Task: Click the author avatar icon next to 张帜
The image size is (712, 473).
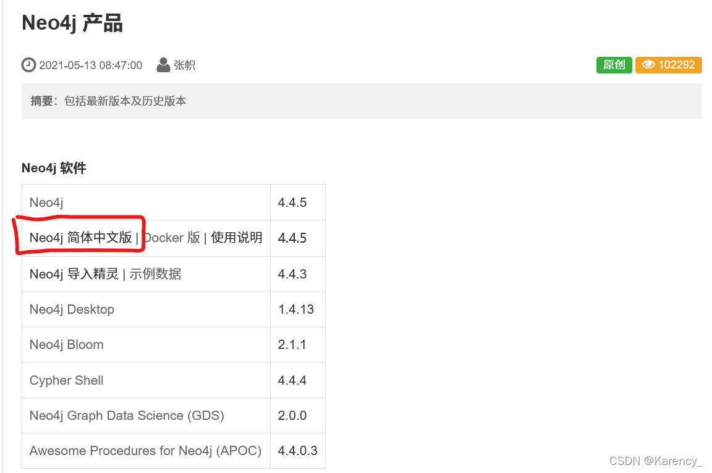Action: (163, 65)
